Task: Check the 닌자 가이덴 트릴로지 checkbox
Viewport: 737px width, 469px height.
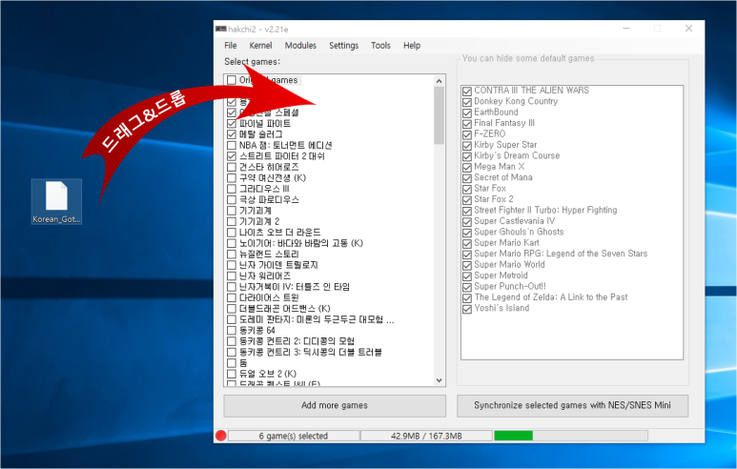Action: pos(232,265)
